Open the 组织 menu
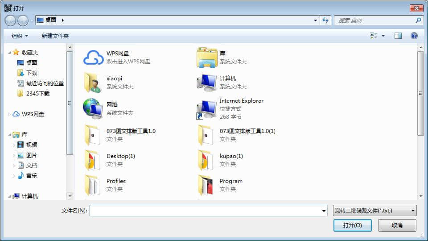The width and height of the screenshot is (428, 241). (20, 36)
